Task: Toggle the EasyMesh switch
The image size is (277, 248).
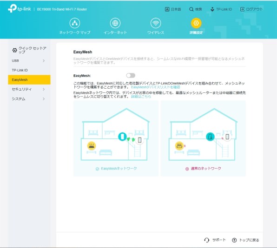Action: tap(131, 76)
